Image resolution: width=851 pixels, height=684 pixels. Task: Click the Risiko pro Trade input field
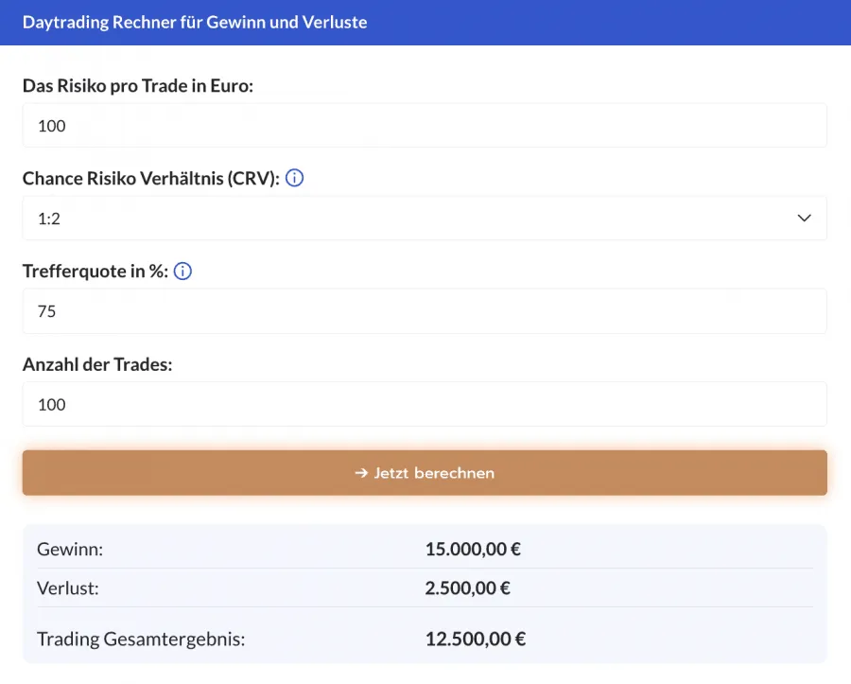click(425, 125)
